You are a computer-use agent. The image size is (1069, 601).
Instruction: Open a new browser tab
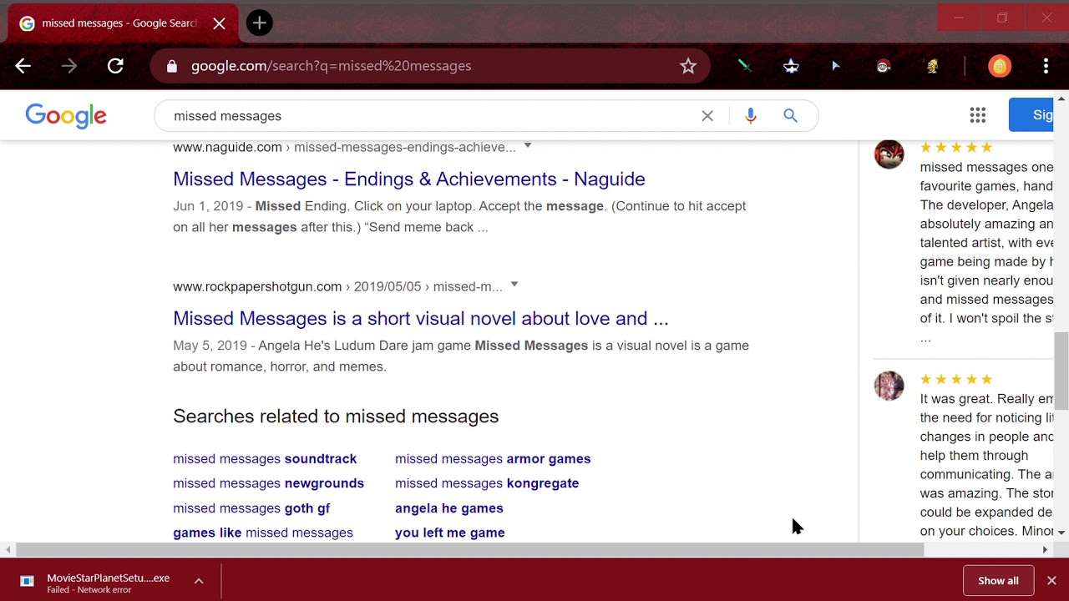point(260,23)
